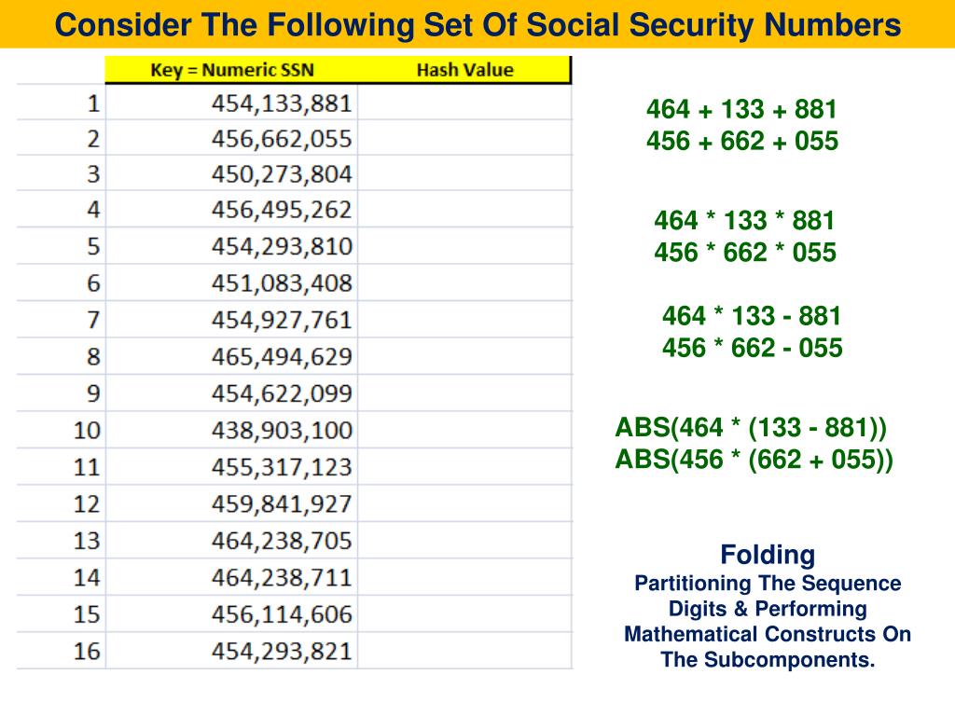The width and height of the screenshot is (955, 716).
Task: Click row number 8 label
Action: tap(92, 356)
